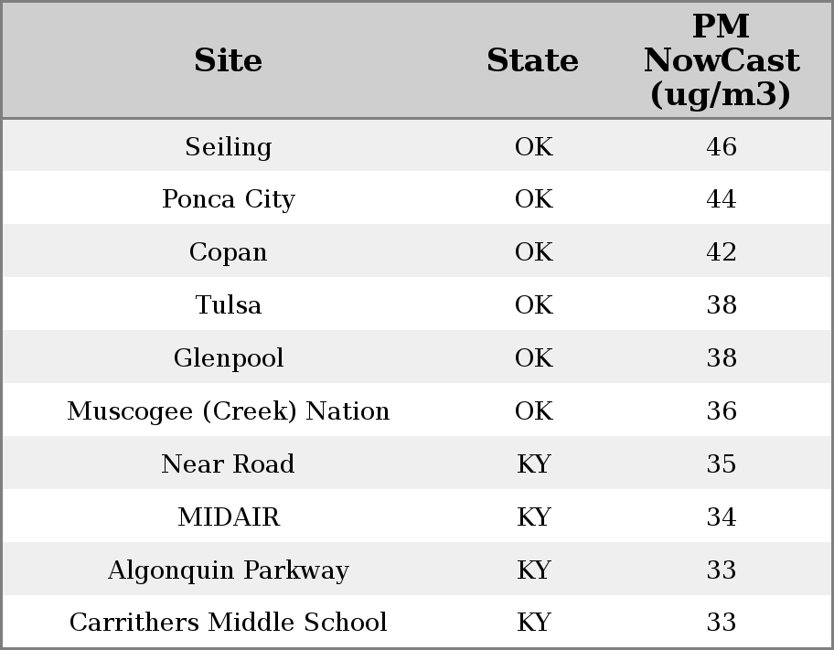The image size is (834, 650).
Task: Click the Site column header
Action: [228, 61]
